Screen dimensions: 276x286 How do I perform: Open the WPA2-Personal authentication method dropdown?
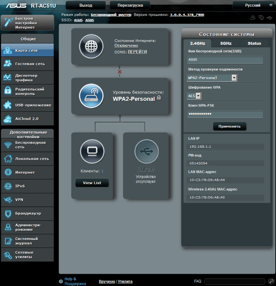tap(212, 78)
